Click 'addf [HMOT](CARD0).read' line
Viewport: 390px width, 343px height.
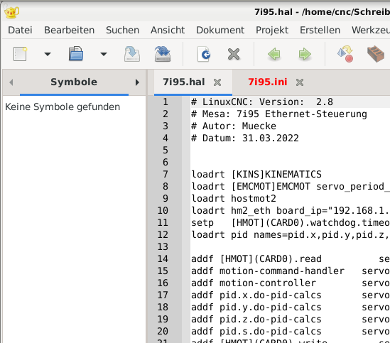(x=256, y=259)
